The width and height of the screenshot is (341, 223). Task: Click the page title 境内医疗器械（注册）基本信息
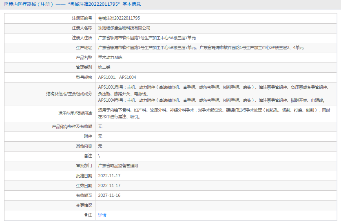click(75, 4)
